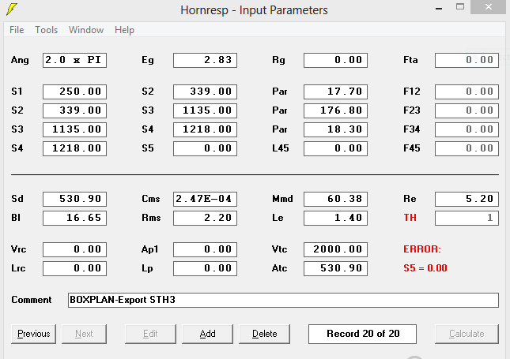The height and width of the screenshot is (359, 510).
Task: Click the Hornresp lightning bolt title icon
Action: coord(12,9)
